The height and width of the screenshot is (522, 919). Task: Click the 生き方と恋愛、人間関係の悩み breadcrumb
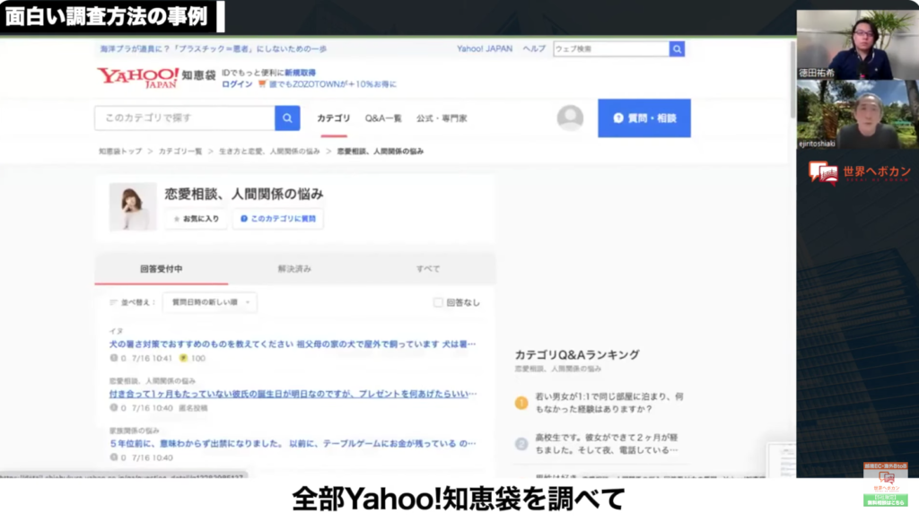(269, 152)
